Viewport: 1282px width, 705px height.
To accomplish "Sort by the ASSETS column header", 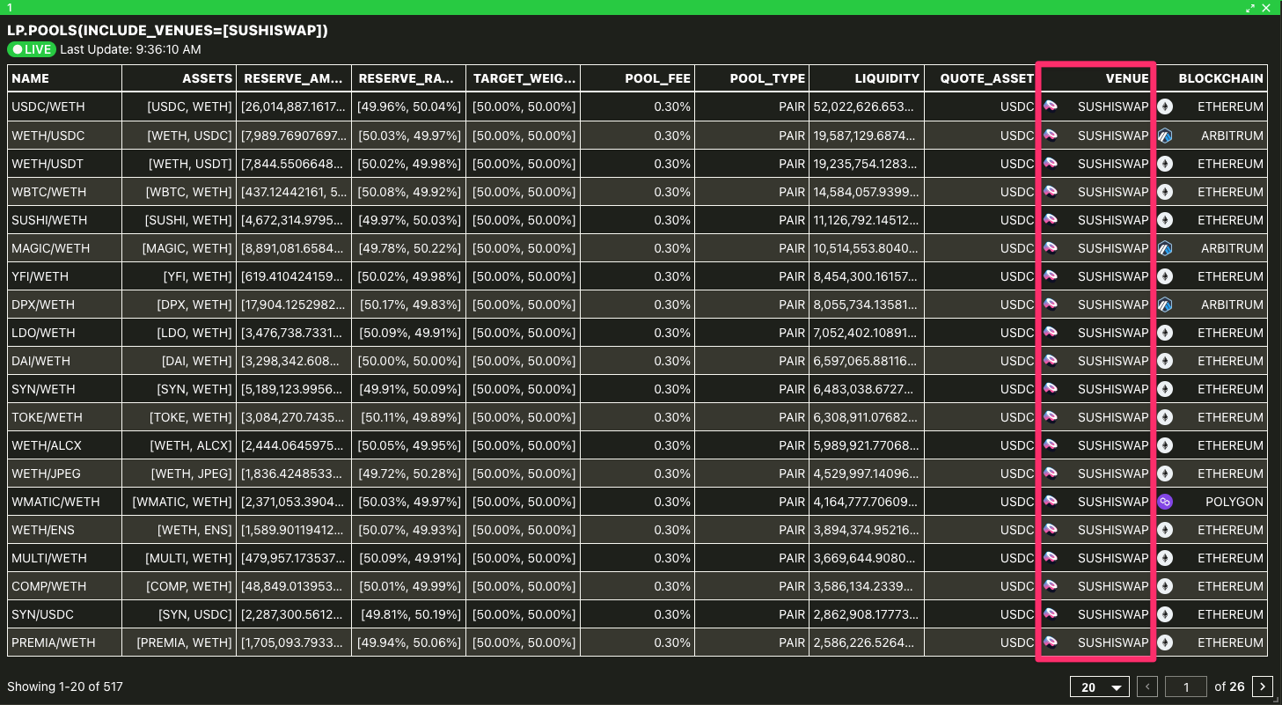I will point(179,78).
